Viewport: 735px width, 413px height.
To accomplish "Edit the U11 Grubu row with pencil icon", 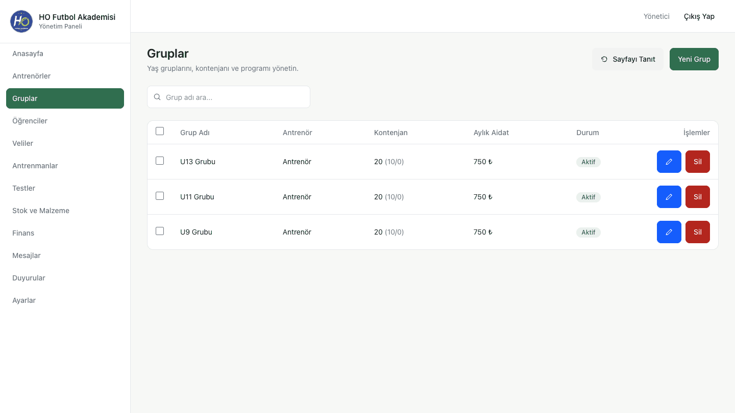I will (669, 197).
